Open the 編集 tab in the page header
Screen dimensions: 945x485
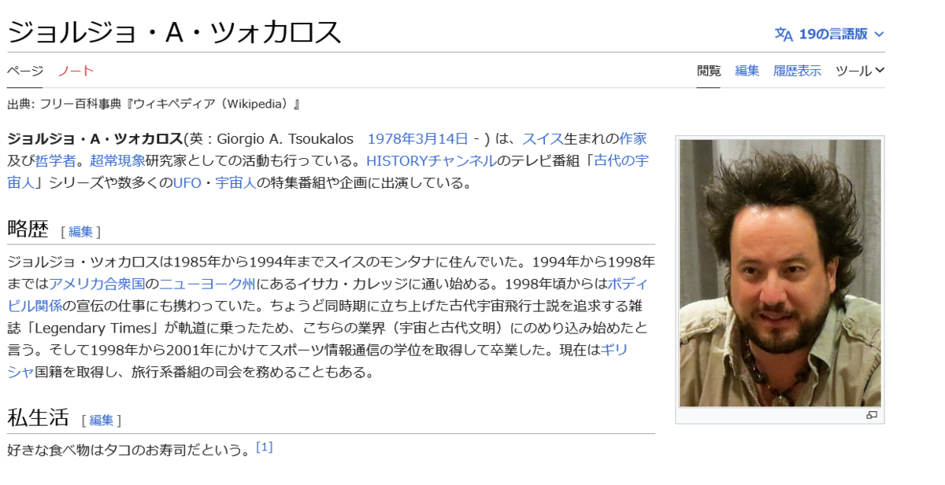[747, 71]
